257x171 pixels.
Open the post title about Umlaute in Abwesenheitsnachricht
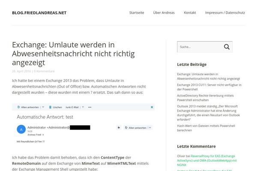[73, 53]
